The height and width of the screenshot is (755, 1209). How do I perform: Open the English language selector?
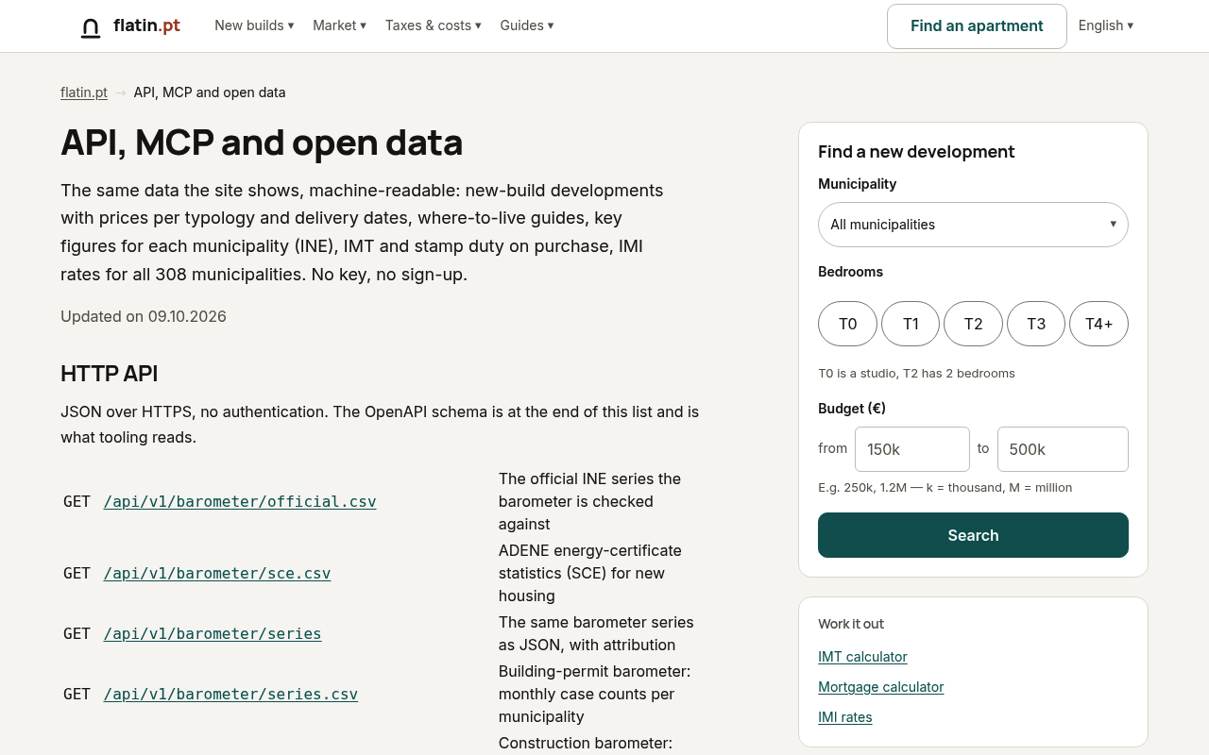click(1106, 25)
